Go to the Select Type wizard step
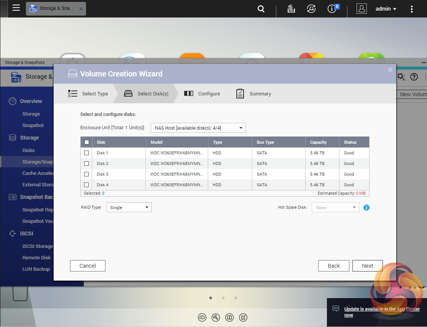 88,94
